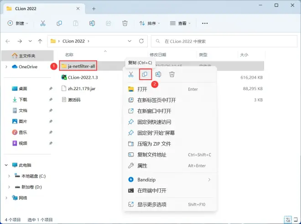Collapse the 此电脑 tree node

[6, 165]
